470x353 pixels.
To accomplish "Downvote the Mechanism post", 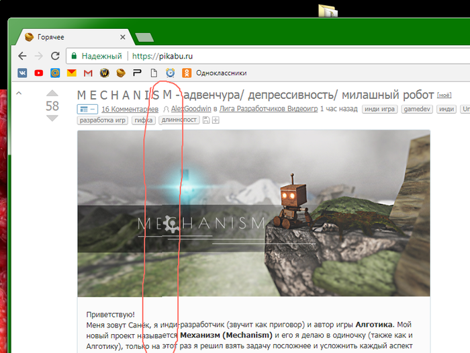I will [x=52, y=118].
